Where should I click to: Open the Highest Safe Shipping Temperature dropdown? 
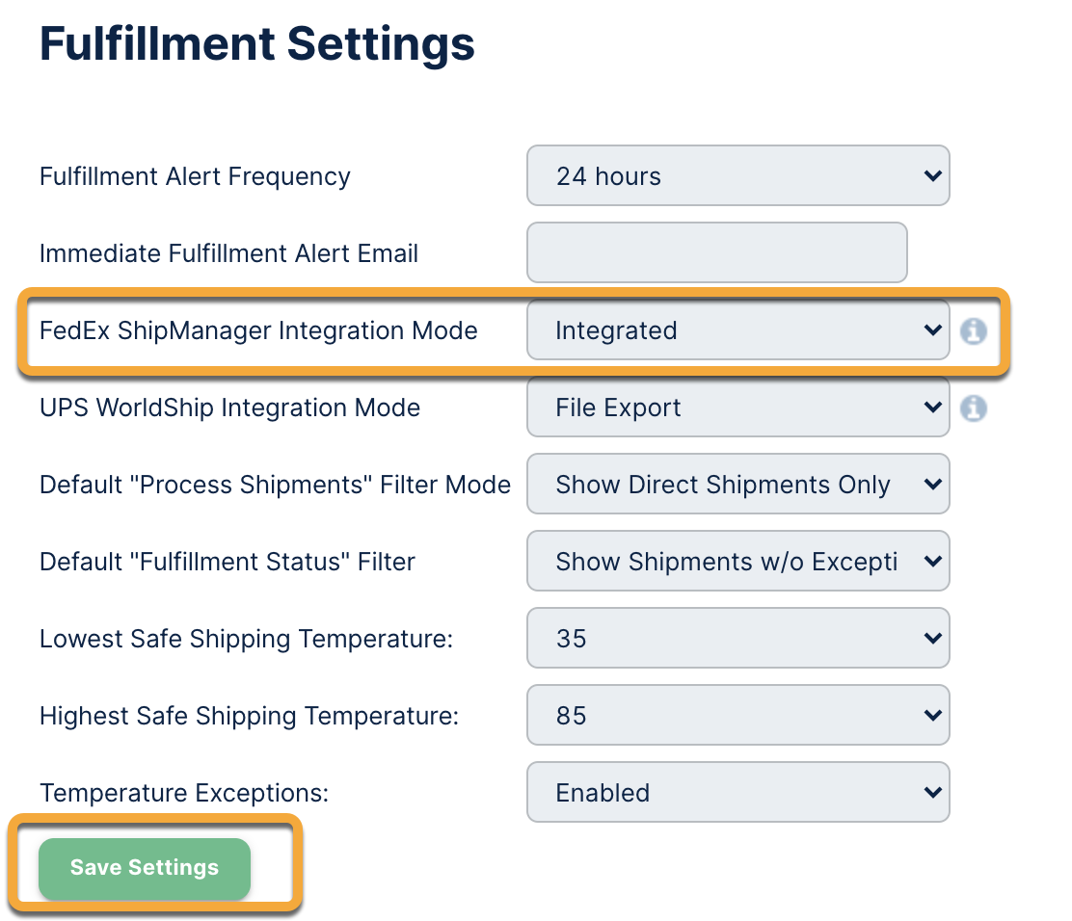coord(737,716)
